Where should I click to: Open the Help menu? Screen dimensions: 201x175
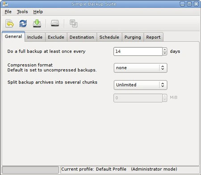pyautogui.click(x=38, y=12)
